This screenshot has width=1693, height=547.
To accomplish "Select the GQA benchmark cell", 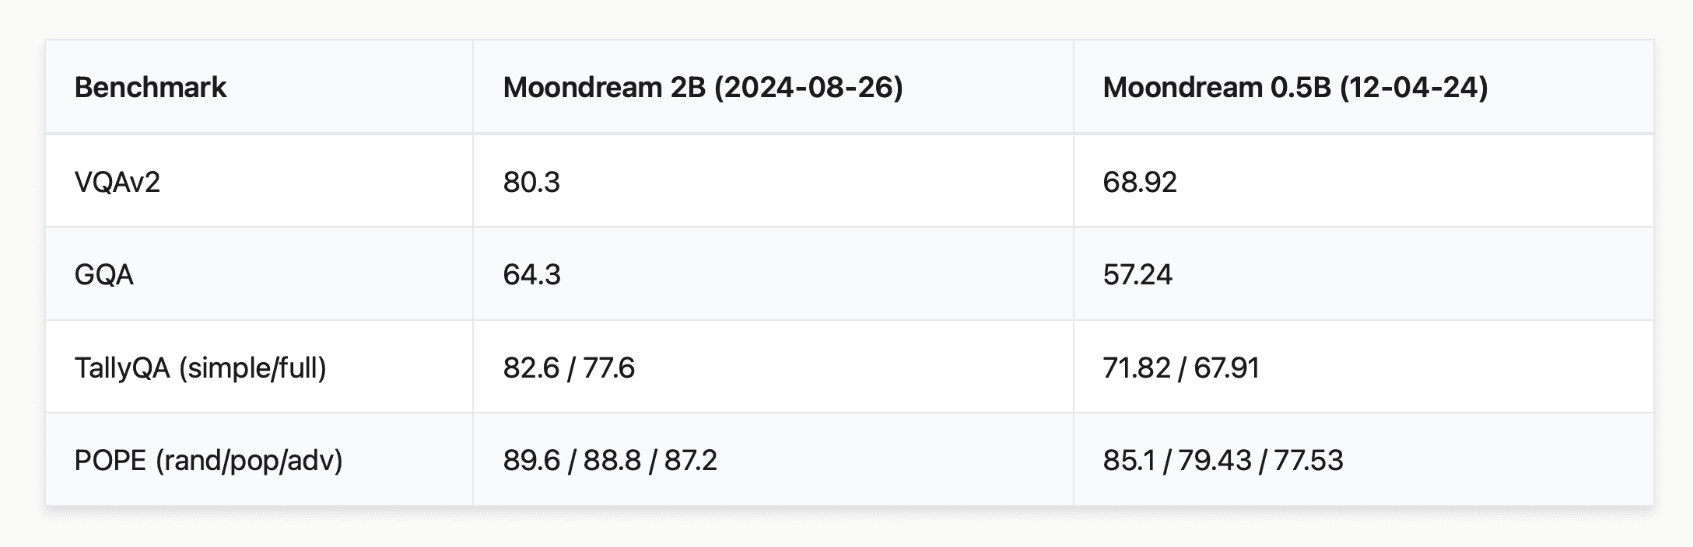I will pos(104,275).
